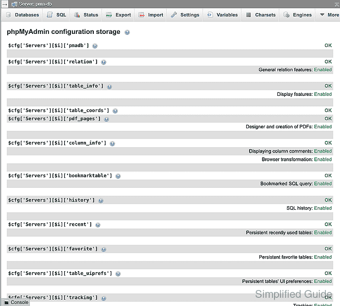Open the help icon next to pdf_pages

pos(106,119)
